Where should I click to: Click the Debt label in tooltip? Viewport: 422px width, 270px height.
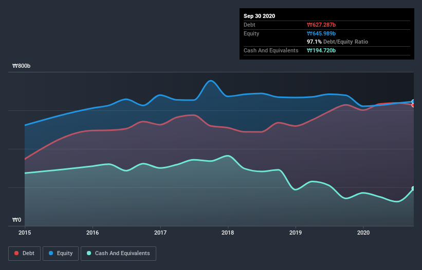tap(249, 25)
